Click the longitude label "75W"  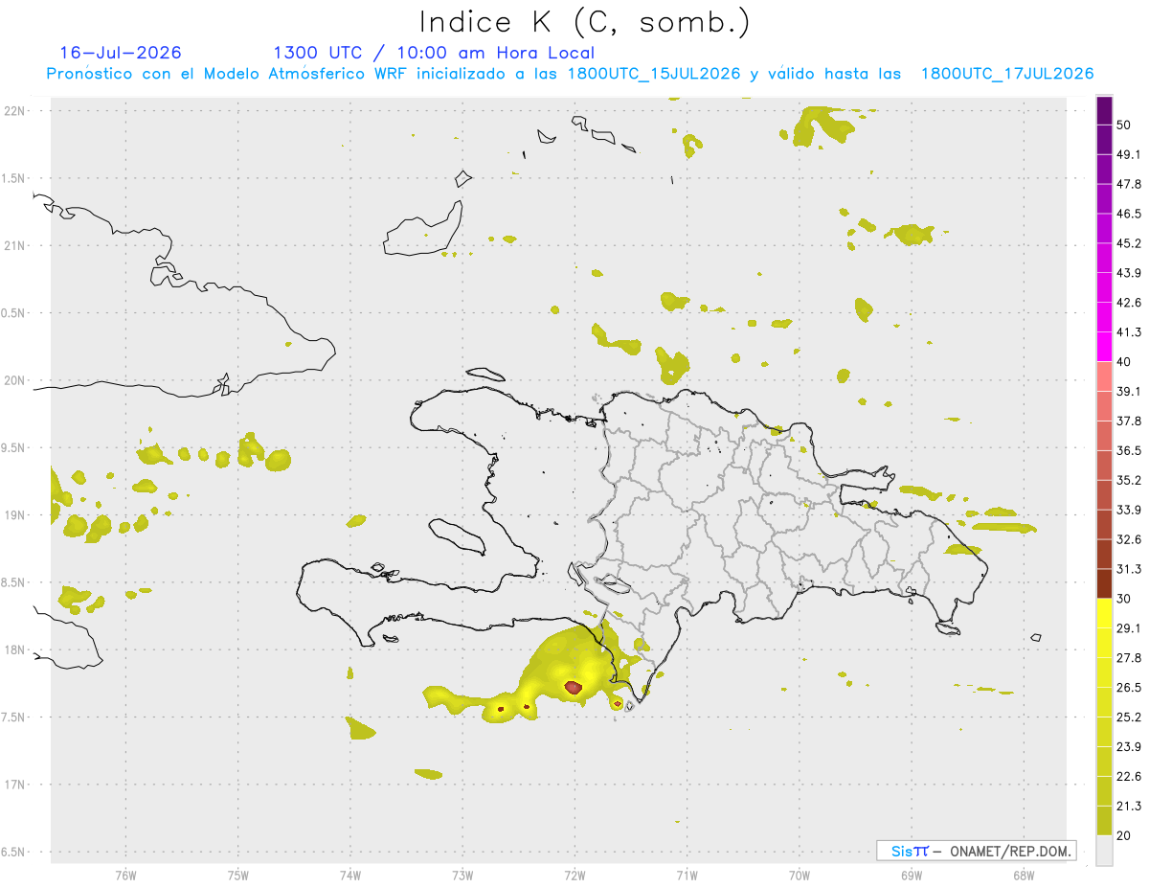(238, 875)
